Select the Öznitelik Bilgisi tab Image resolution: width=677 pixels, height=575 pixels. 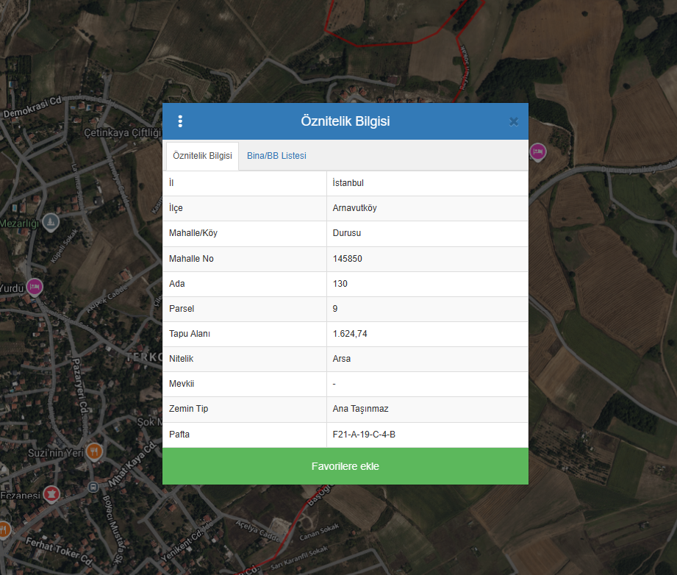pos(202,156)
